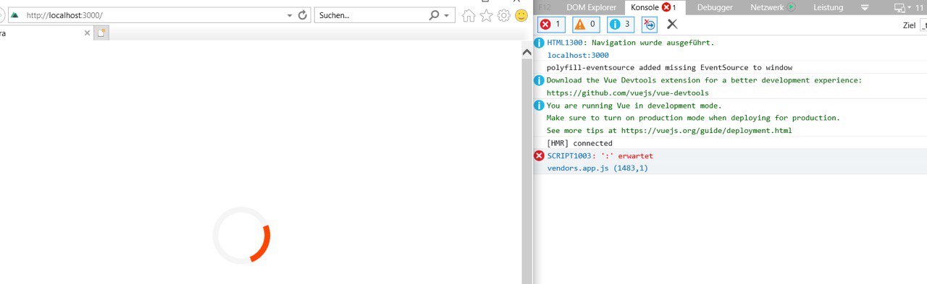
Task: Expand the address bar history dropdown
Action: 290,15
